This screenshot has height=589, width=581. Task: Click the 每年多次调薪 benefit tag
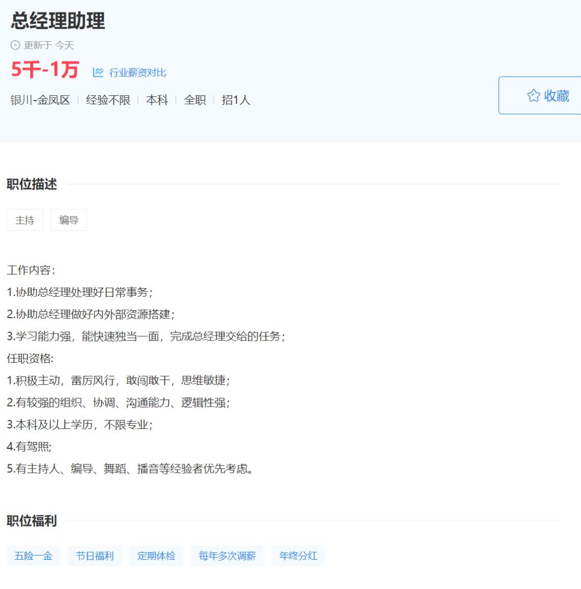(227, 556)
